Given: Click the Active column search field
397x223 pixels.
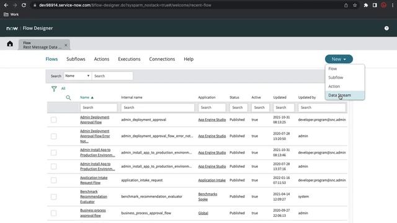Looking at the screenshot, I should pos(261,108).
